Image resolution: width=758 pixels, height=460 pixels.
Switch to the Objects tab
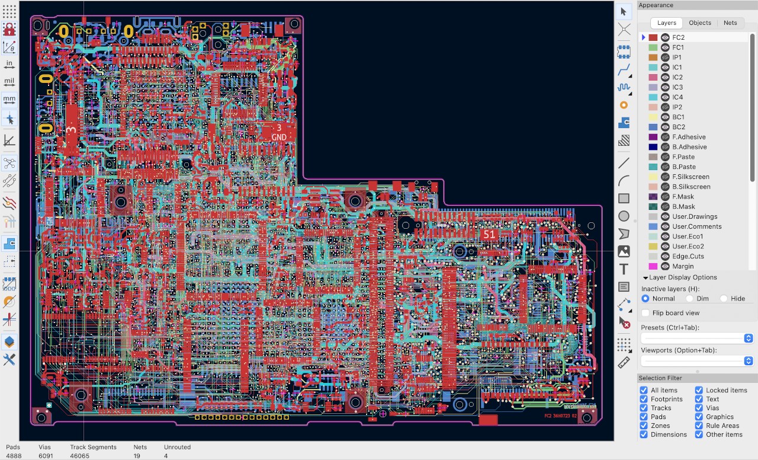coord(700,23)
